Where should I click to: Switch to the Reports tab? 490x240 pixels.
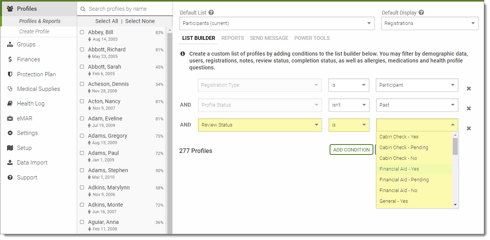tap(233, 38)
